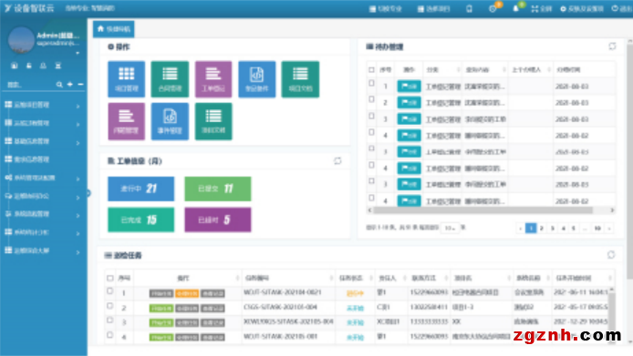Viewport: 633px width, 356px height.
Task: Check select-all box in 待办管理 table header
Action: click(371, 70)
